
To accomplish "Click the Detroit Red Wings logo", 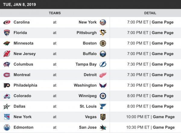I will click(103, 75).
